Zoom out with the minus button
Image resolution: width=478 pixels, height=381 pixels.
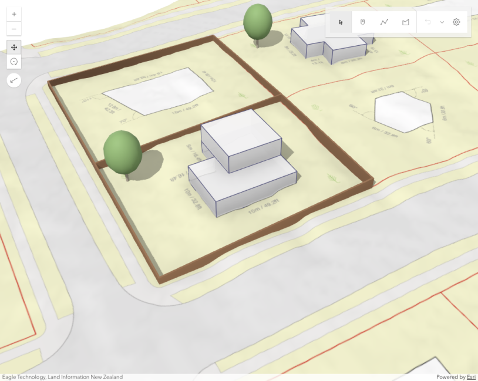point(14,29)
